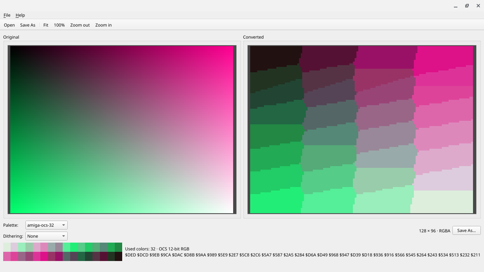Open the Help menu

click(20, 15)
